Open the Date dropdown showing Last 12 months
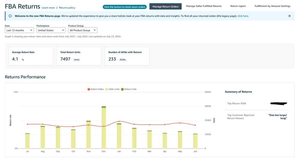The image size is (300, 159). pos(19,30)
